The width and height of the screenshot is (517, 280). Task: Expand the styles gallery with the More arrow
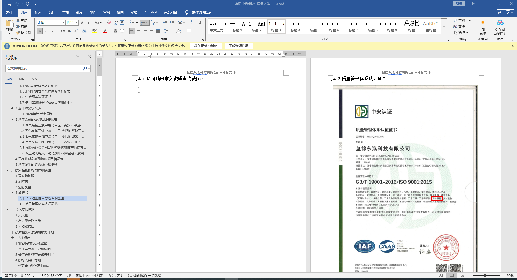pyautogui.click(x=444, y=26)
